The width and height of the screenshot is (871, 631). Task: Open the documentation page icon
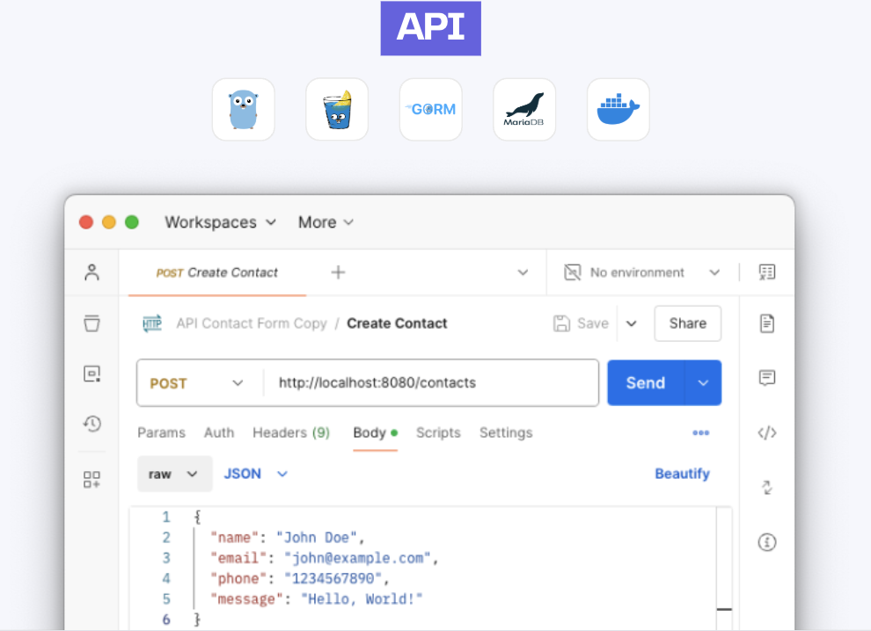click(x=766, y=323)
